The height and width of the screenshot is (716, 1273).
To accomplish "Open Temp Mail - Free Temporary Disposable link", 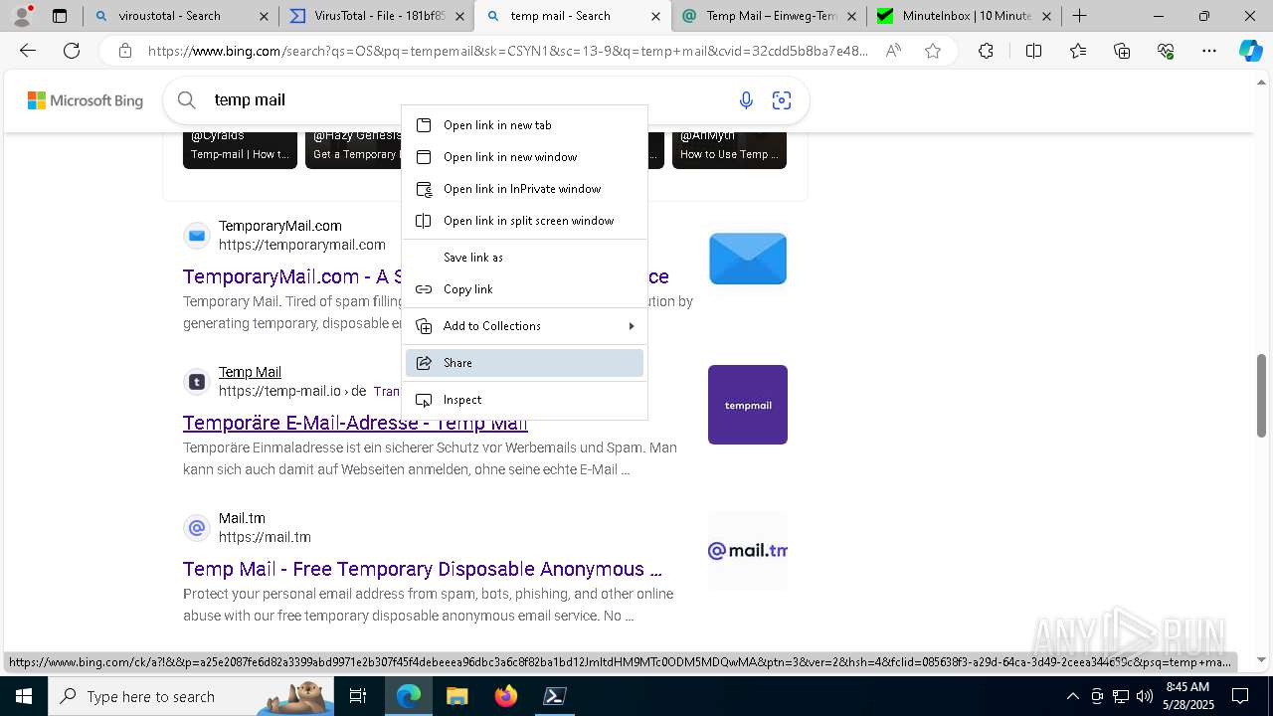I will [422, 569].
